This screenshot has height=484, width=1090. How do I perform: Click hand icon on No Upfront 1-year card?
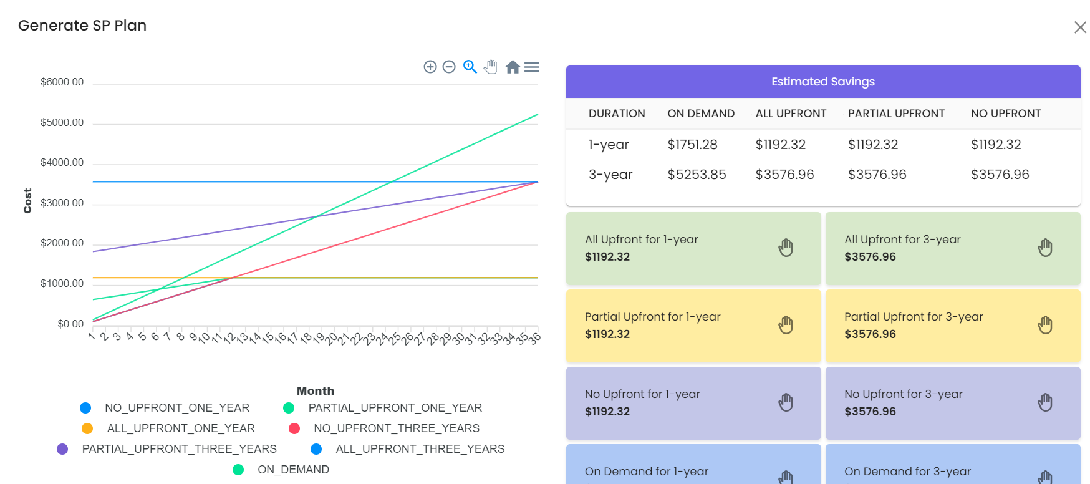pos(786,402)
